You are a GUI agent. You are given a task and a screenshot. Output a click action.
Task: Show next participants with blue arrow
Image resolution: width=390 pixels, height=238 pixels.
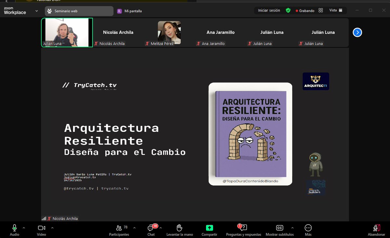[357, 32]
